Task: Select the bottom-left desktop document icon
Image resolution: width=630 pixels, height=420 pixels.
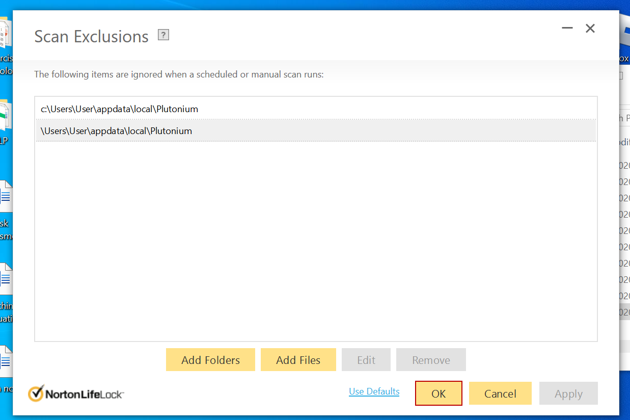Action: click(x=5, y=362)
